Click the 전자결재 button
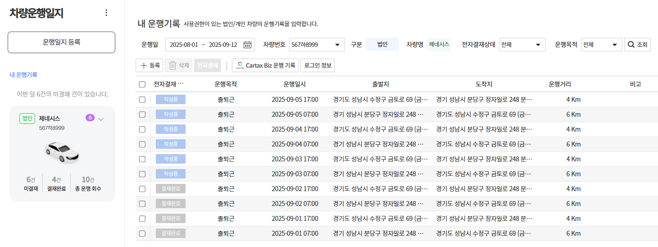658x247 pixels. [208, 65]
